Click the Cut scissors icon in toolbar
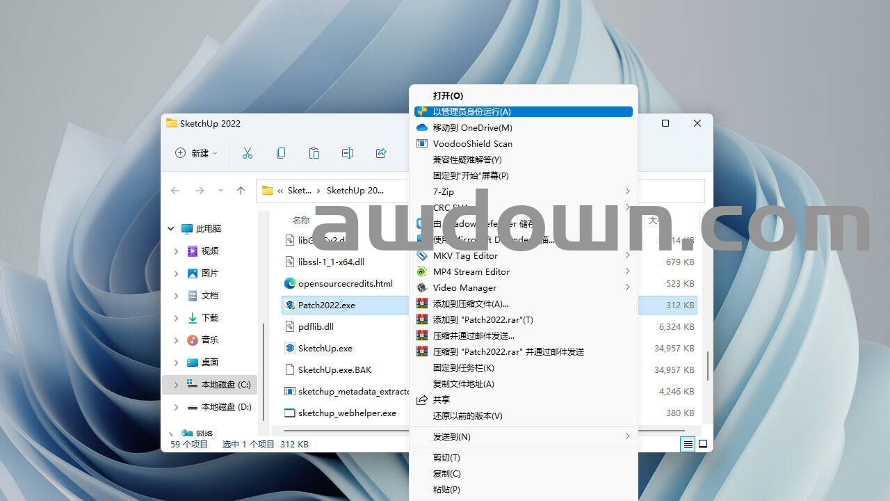The image size is (890, 501). click(x=248, y=153)
